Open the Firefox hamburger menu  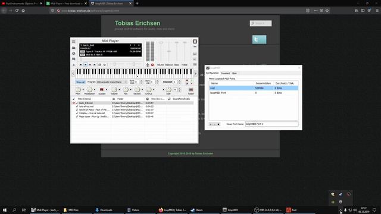(377, 11)
